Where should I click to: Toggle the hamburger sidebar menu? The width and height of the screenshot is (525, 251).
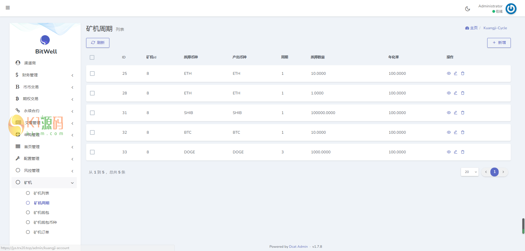pyautogui.click(x=8, y=8)
